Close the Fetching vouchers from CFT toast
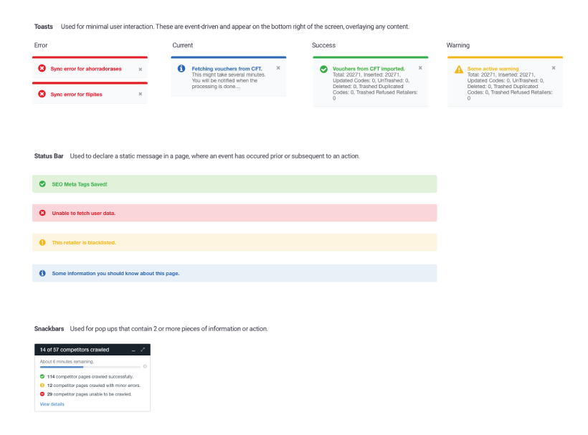The width and height of the screenshot is (588, 435). [278, 68]
